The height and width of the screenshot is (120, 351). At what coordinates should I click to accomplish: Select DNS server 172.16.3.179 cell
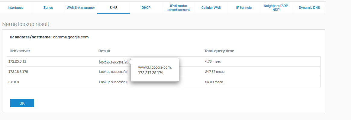point(18,72)
